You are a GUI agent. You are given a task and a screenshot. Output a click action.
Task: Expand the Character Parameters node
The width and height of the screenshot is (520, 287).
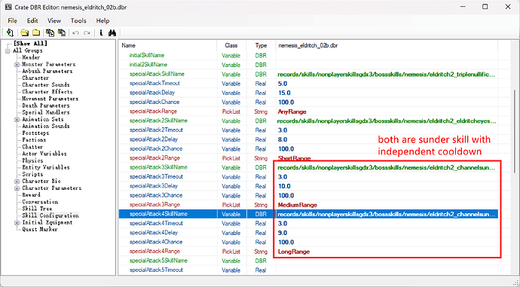[17, 188]
